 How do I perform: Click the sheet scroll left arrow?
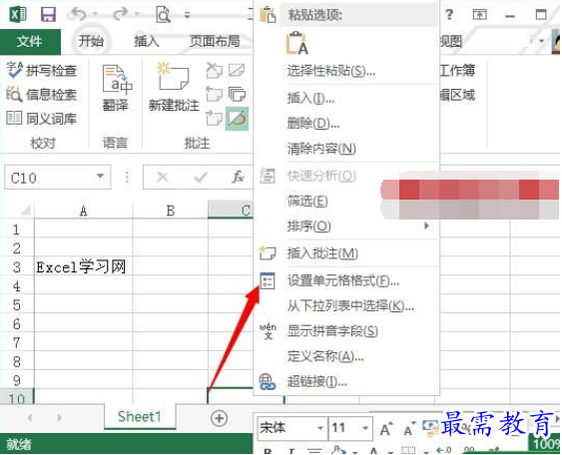pos(30,418)
